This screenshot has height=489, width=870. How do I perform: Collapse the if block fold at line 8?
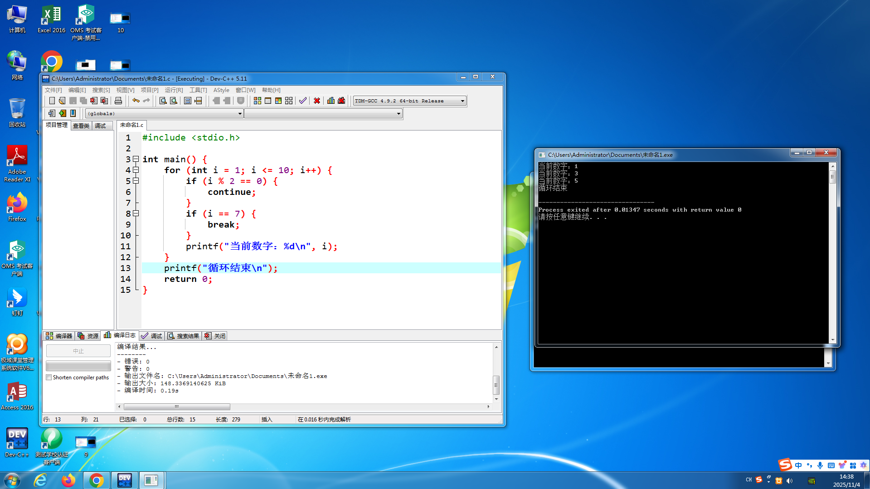[x=136, y=213]
